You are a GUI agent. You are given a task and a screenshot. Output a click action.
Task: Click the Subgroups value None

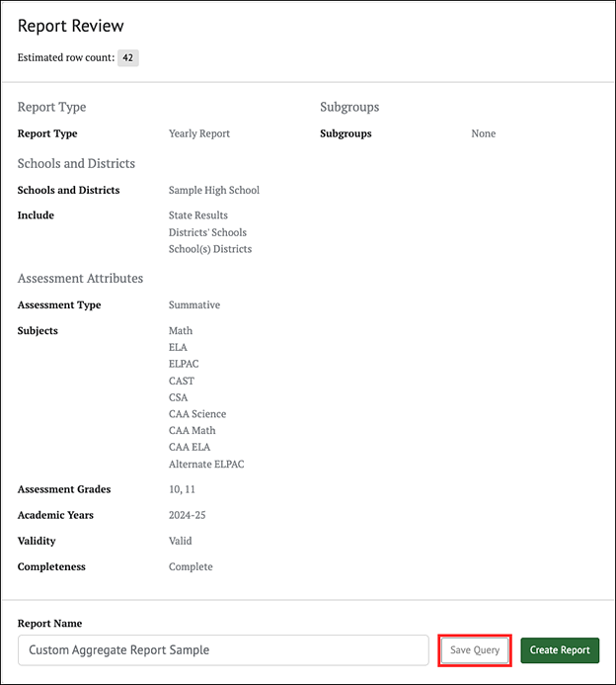[x=484, y=133]
